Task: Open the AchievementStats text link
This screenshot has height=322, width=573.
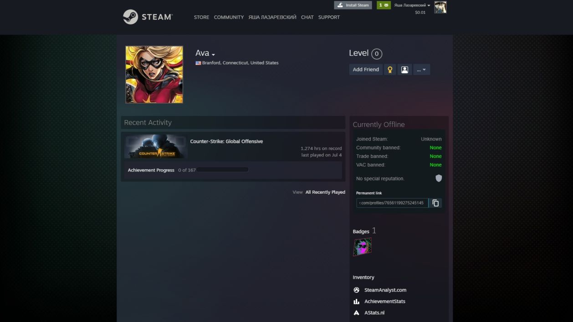Action: (x=385, y=302)
